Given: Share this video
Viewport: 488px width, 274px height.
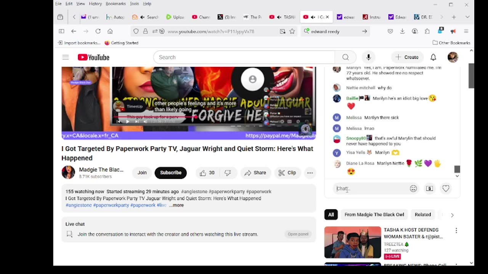Looking at the screenshot, I should pos(255,173).
